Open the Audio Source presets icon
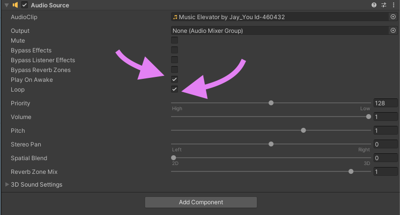The image size is (400, 215). [384, 5]
